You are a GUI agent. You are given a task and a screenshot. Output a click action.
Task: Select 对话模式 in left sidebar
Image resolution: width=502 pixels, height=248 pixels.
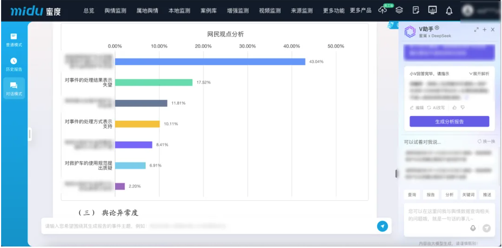click(13, 88)
